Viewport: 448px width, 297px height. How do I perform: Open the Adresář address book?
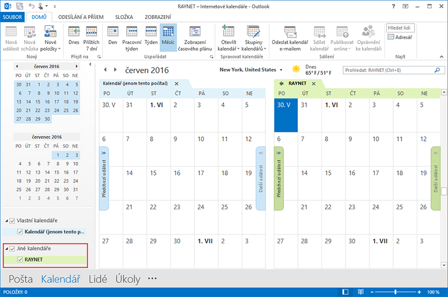[400, 37]
